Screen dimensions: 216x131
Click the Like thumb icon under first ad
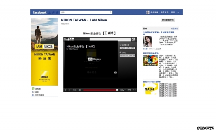coord(144,49)
